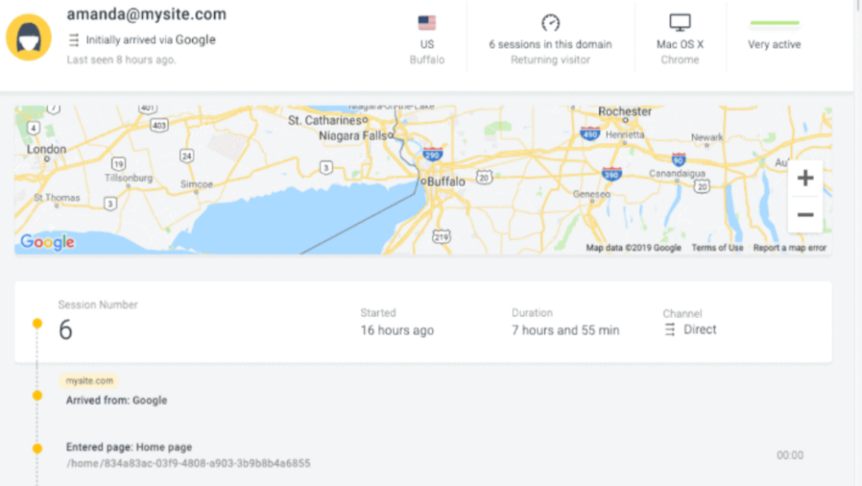Click the amanda@mysite.com email heading
The width and height of the screenshot is (862, 486).
[146, 14]
